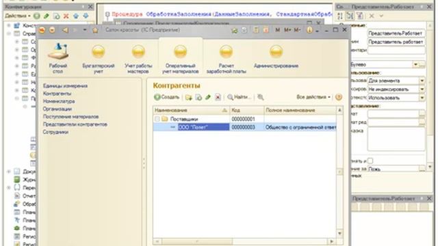Open Поступление материалов link
This screenshot has height=246, width=438.
70,117
